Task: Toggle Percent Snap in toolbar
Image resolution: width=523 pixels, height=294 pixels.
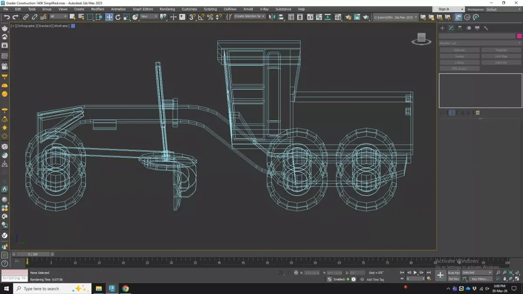Action: (x=210, y=17)
